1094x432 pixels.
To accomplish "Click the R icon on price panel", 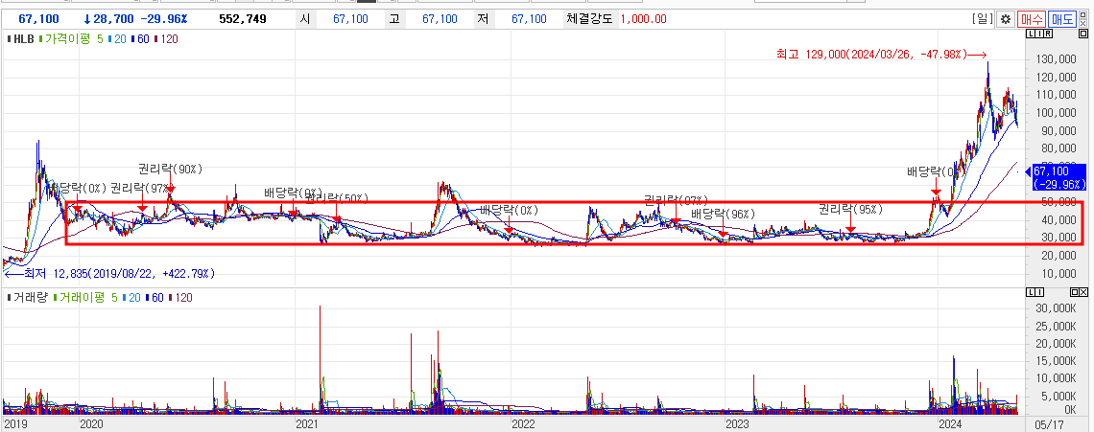I will tap(1048, 34).
